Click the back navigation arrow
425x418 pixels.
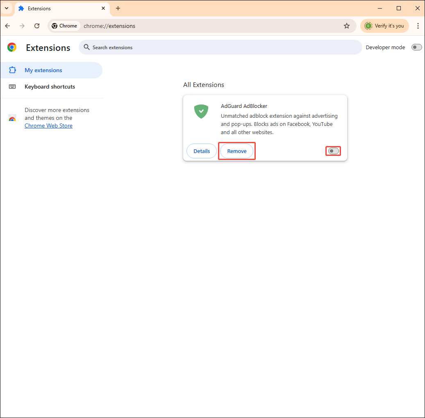pos(7,25)
